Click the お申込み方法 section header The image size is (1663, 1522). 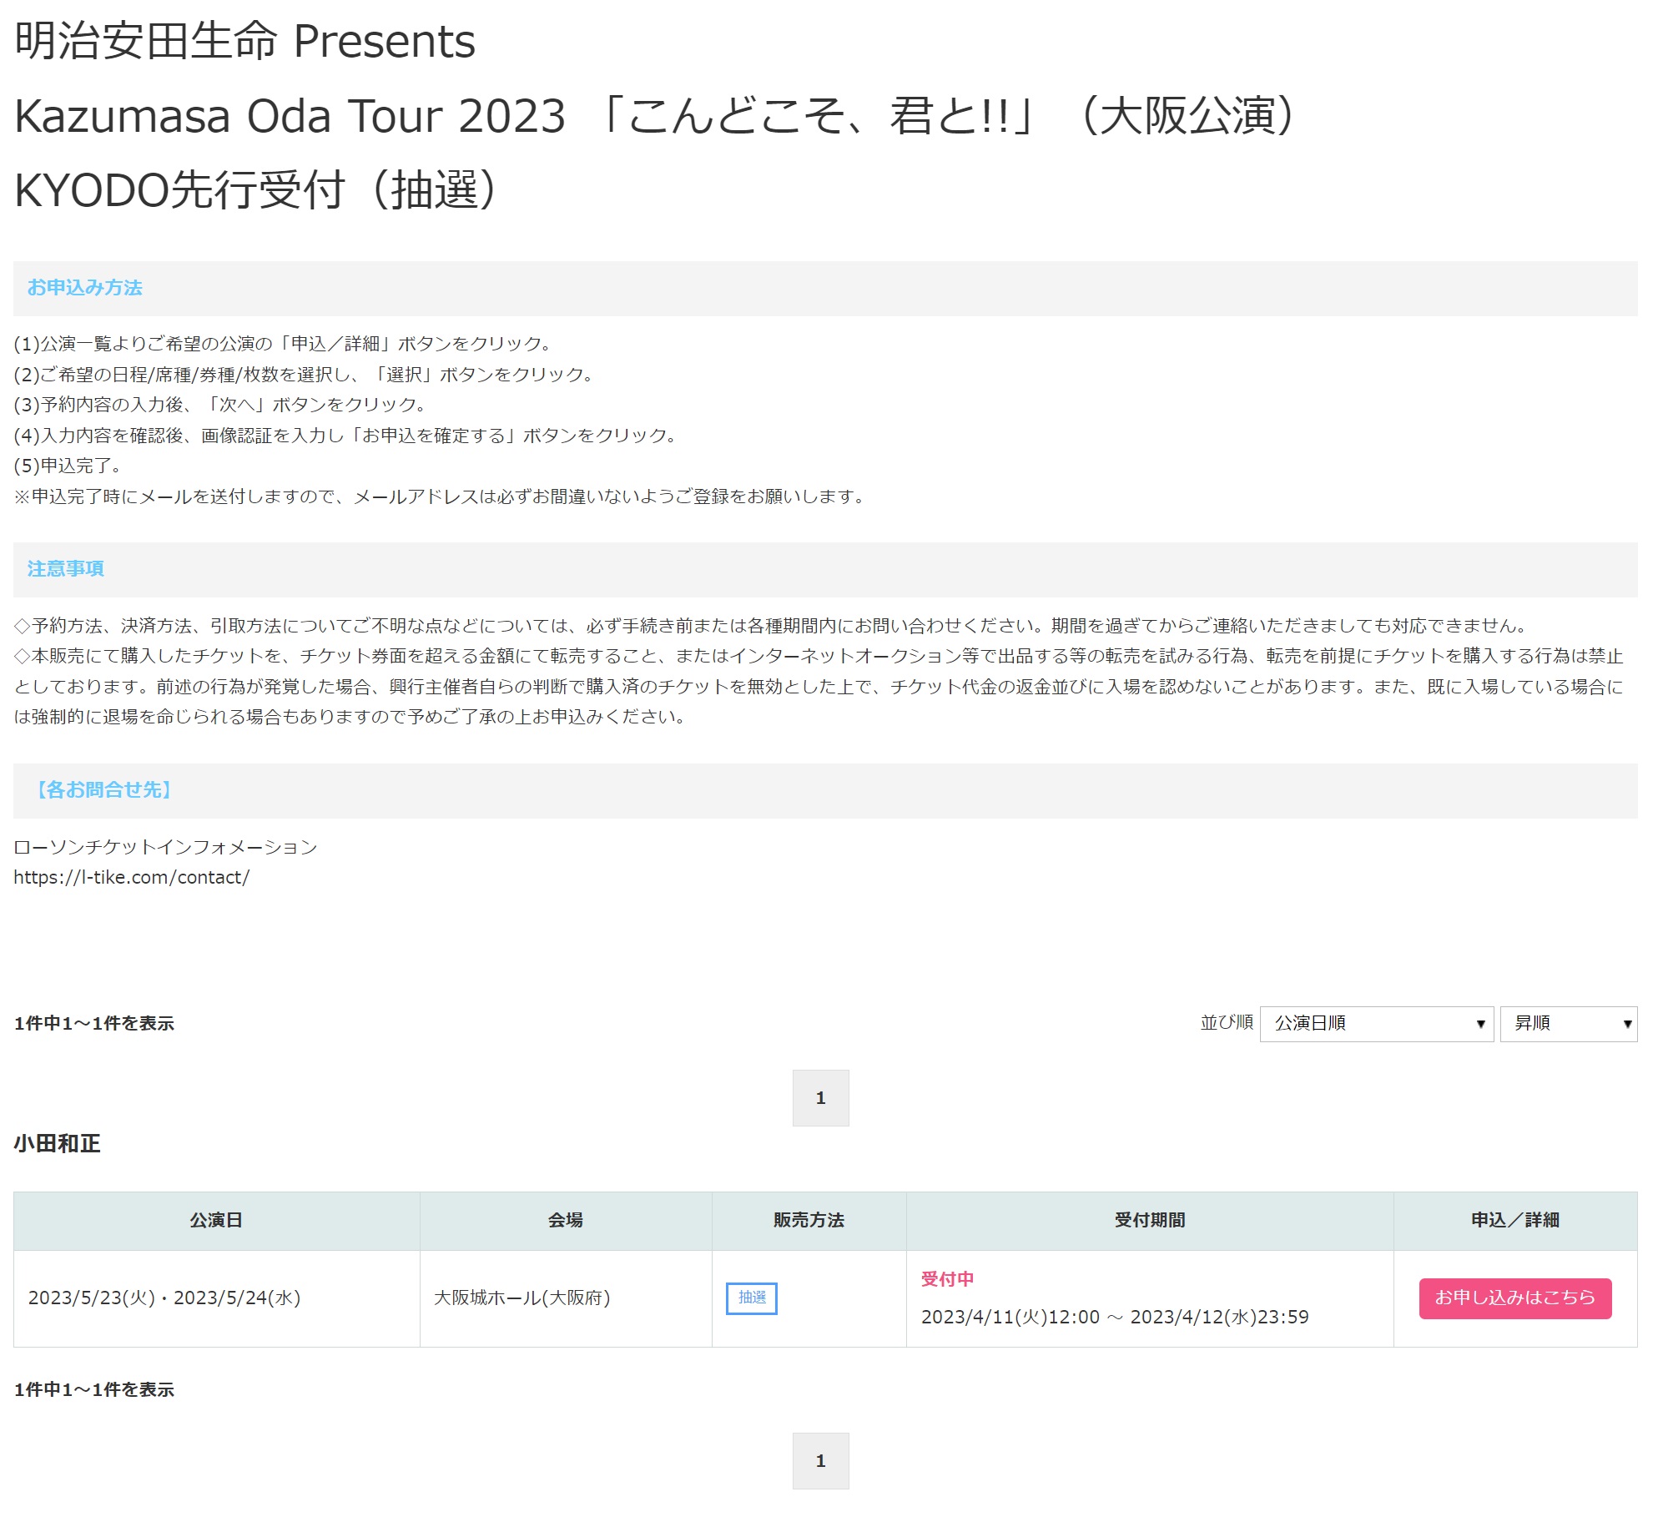point(85,288)
